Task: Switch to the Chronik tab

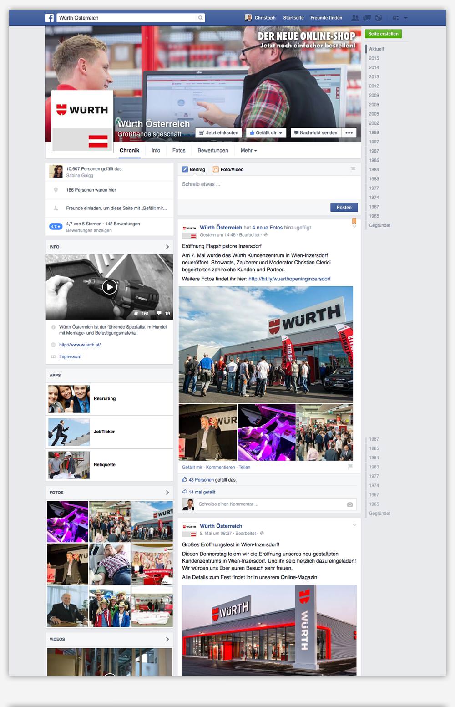Action: [129, 150]
